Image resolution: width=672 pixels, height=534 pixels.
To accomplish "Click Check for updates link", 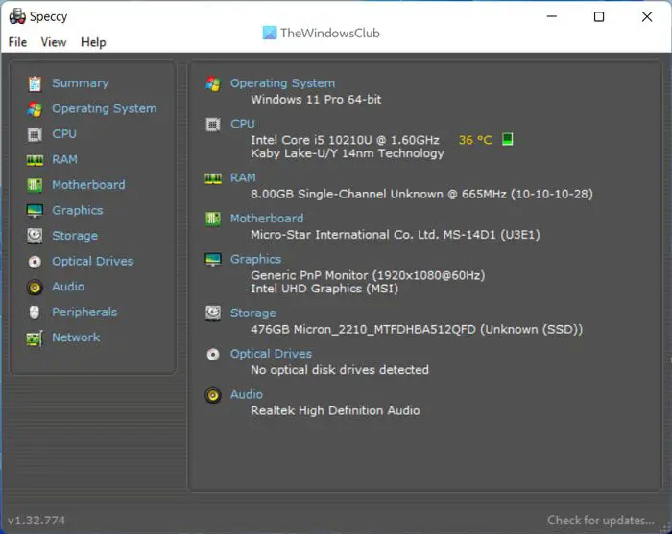I will point(601,521).
